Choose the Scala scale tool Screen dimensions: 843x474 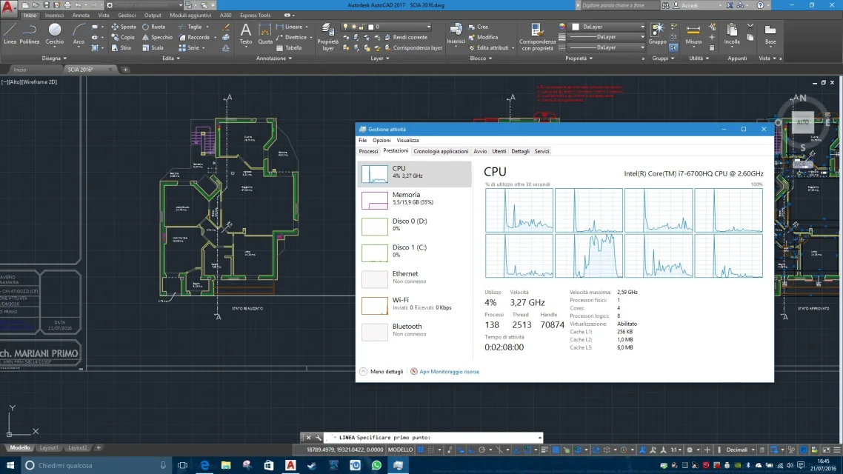coord(153,48)
